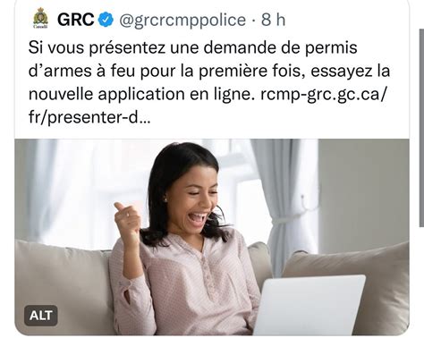Screen dimensions: 424x338
Task: Click the GRC display name
Action: (x=76, y=20)
